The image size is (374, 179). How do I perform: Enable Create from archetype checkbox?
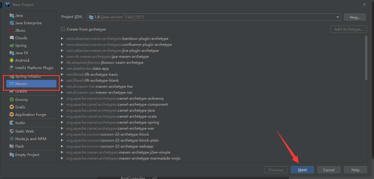coord(63,29)
